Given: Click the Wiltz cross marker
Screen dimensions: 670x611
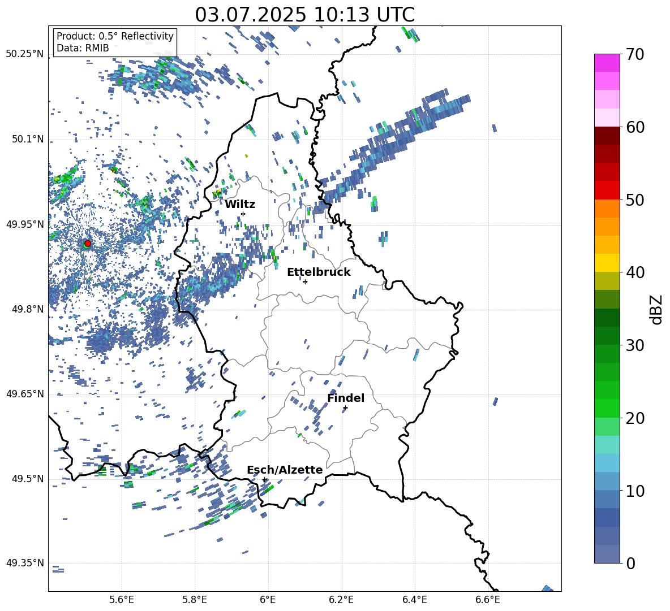Looking at the screenshot, I should click(x=243, y=214).
